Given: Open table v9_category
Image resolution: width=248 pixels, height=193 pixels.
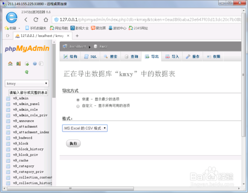Looking at the screenshot, I should point(24,166).
